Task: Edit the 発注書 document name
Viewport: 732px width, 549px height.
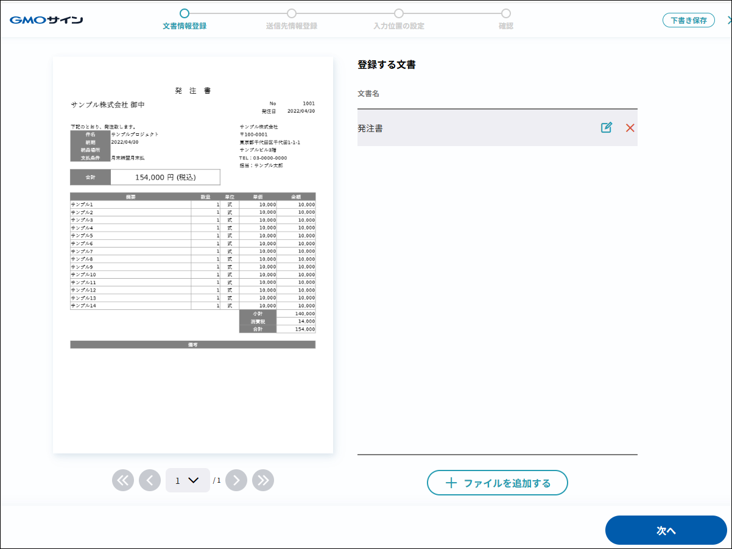Action: (606, 128)
